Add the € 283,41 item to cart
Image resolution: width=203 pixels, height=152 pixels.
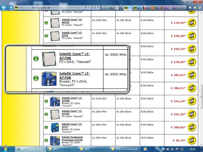tap(192, 75)
